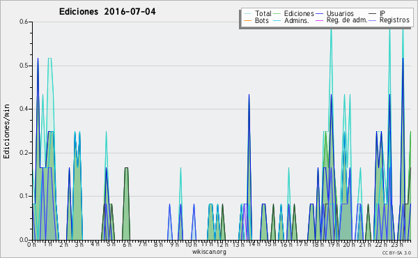Image resolution: width=418 pixels, height=258 pixels.
Task: Click the '7 h' x-axis label
Action: [142, 244]
